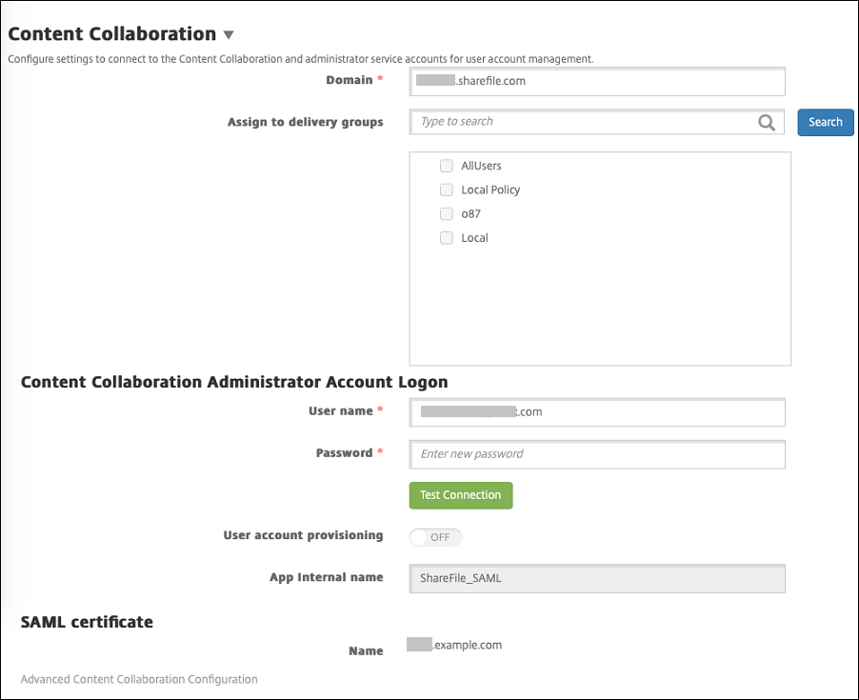Click the magnifying glass search icon

[x=767, y=122]
